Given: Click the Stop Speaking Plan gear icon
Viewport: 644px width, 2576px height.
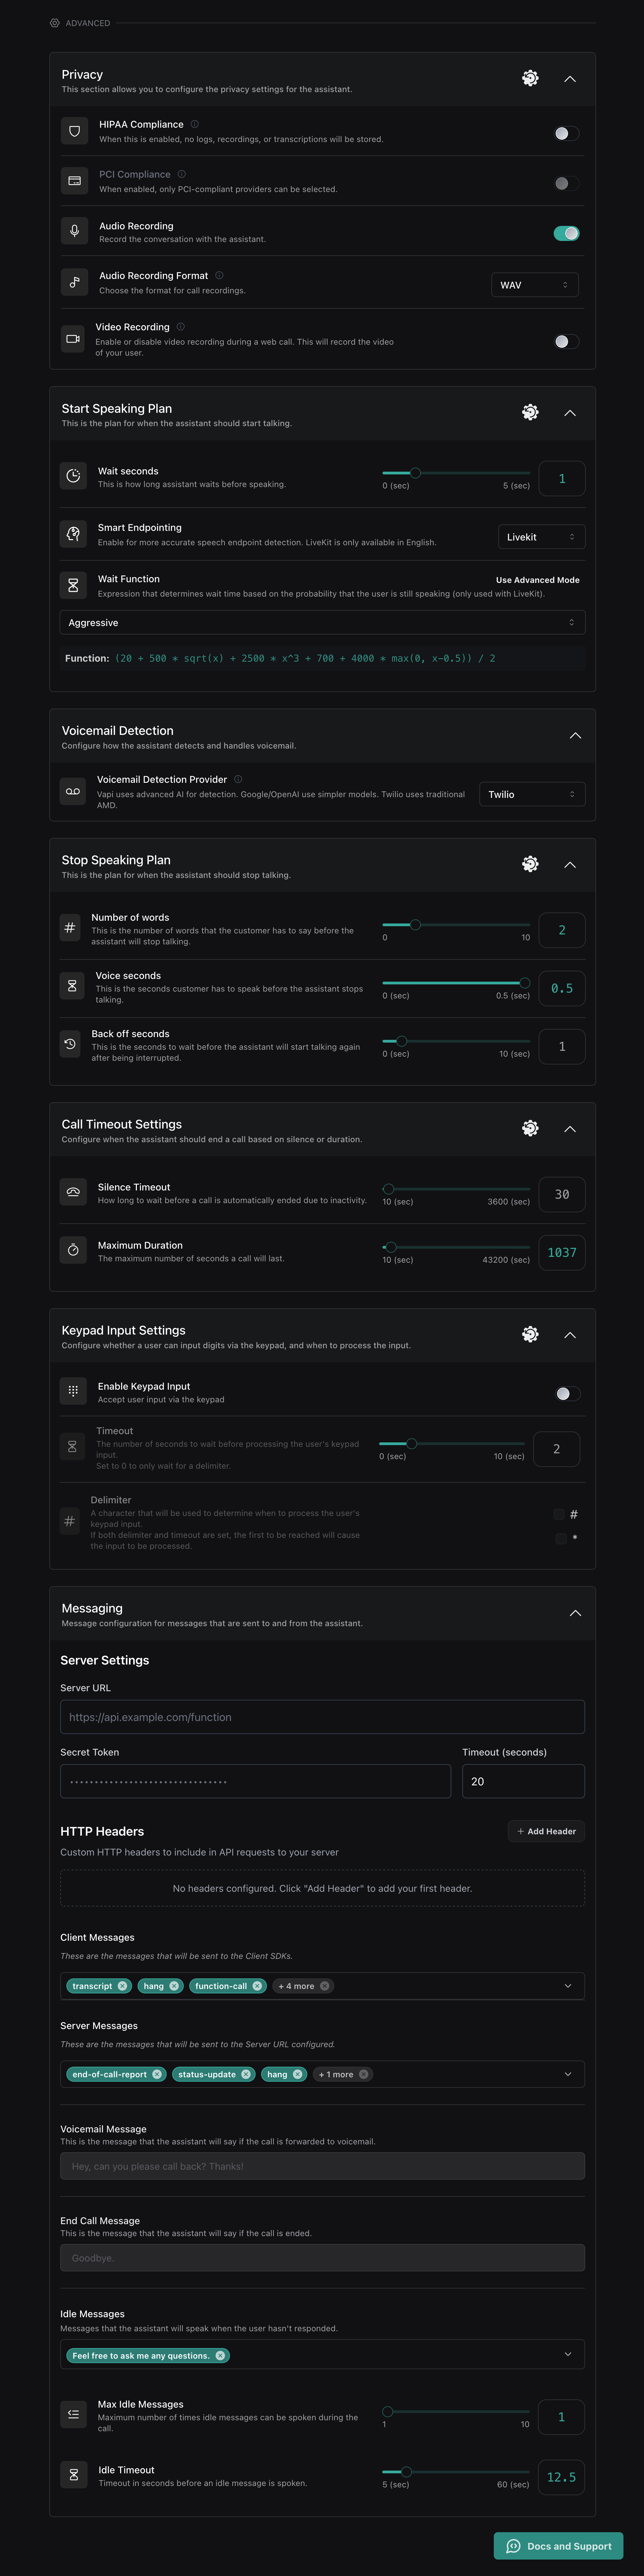Looking at the screenshot, I should (x=530, y=864).
